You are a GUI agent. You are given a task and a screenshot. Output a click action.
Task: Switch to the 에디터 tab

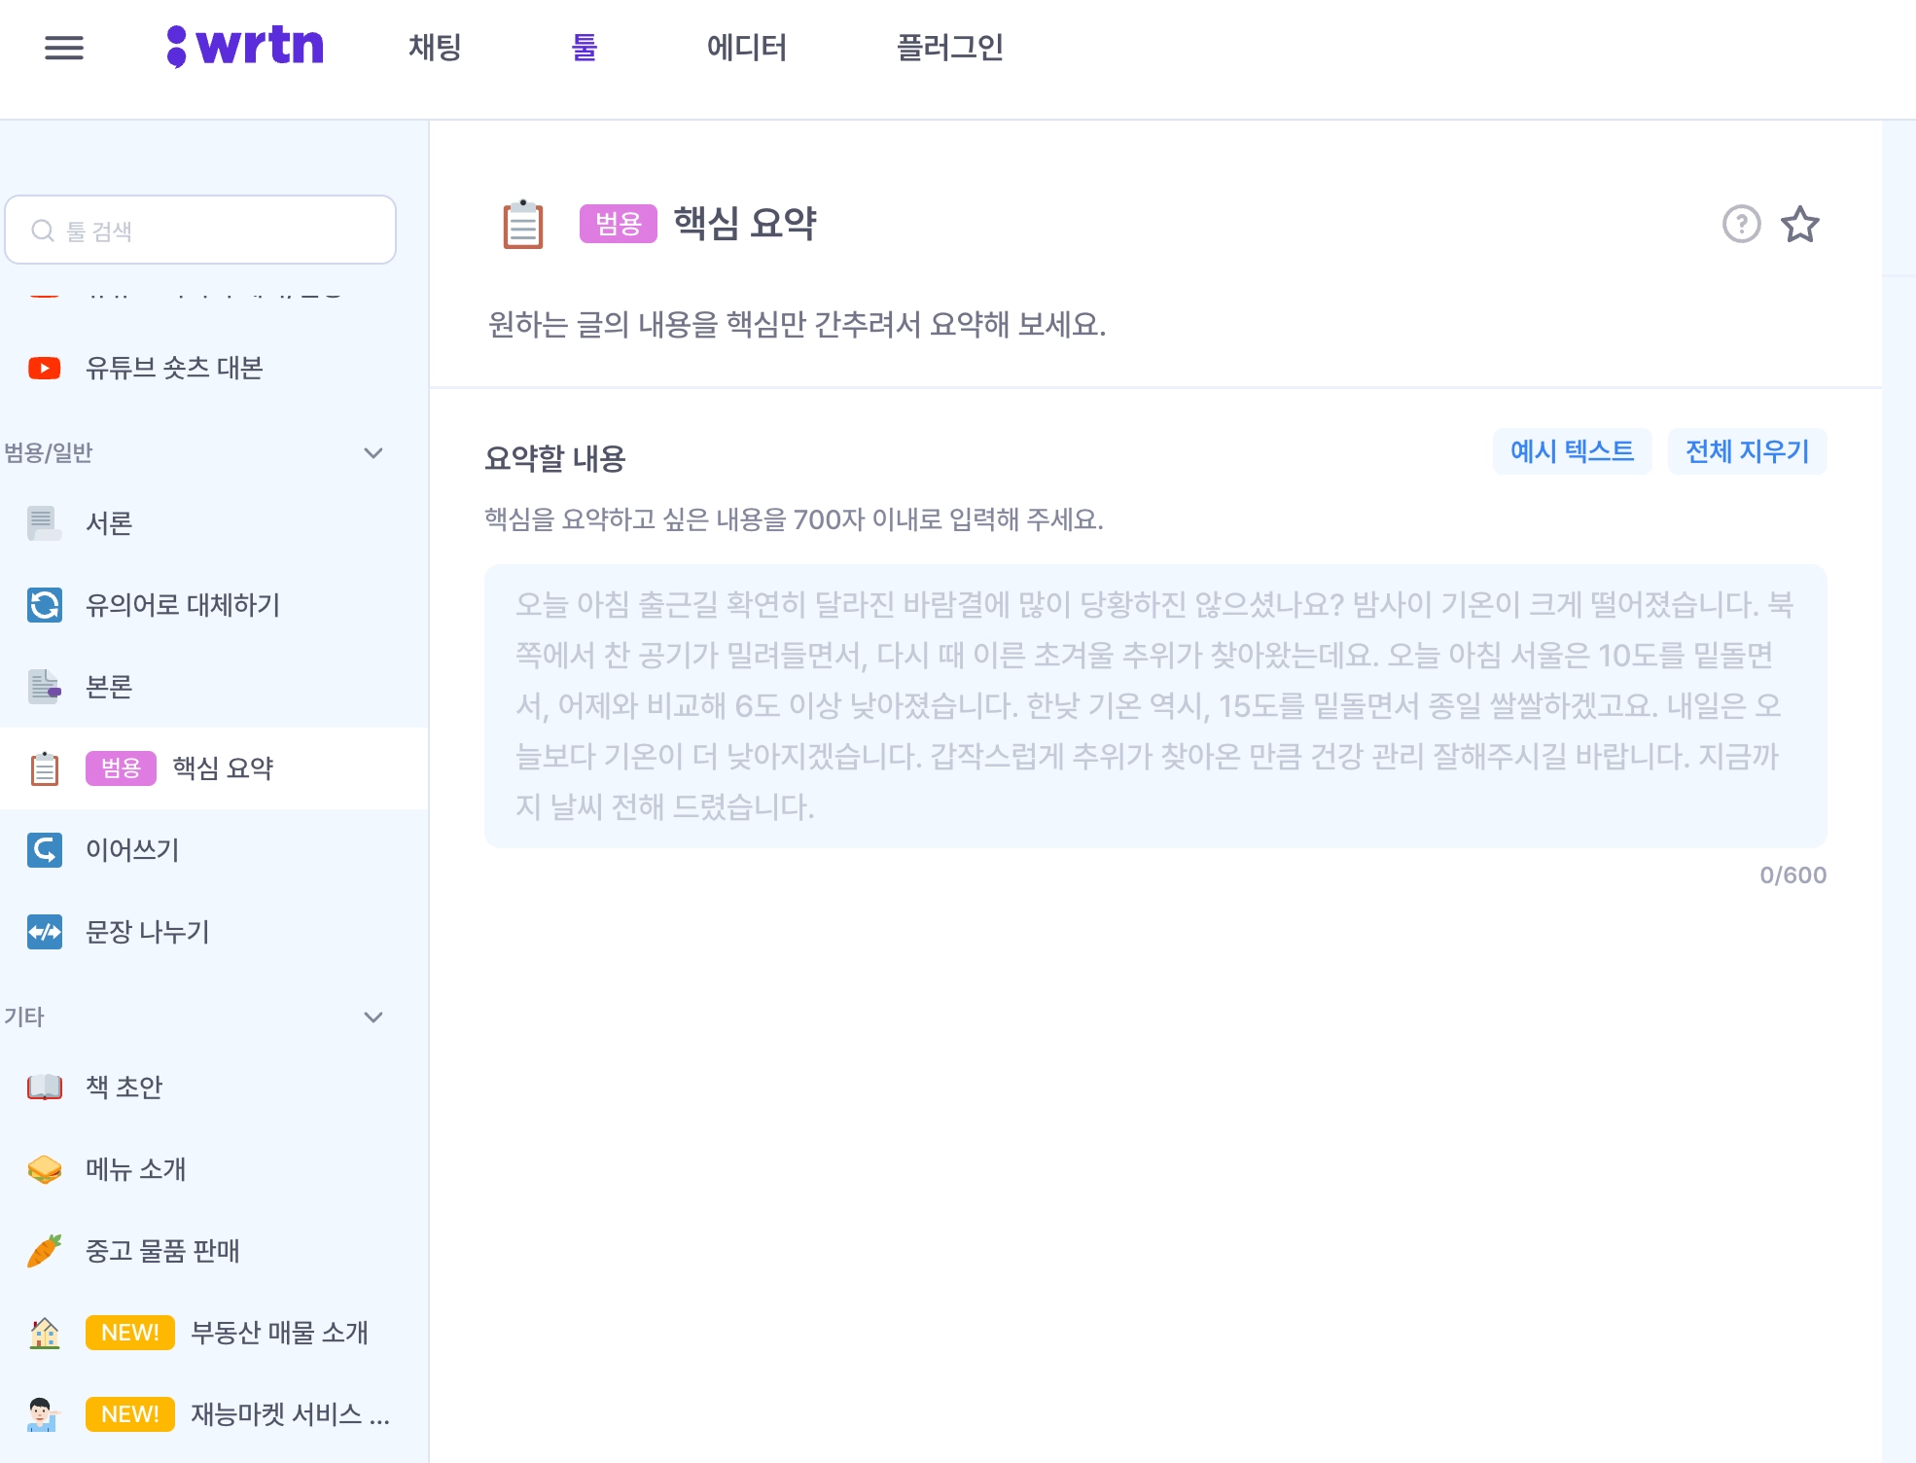pos(746,48)
